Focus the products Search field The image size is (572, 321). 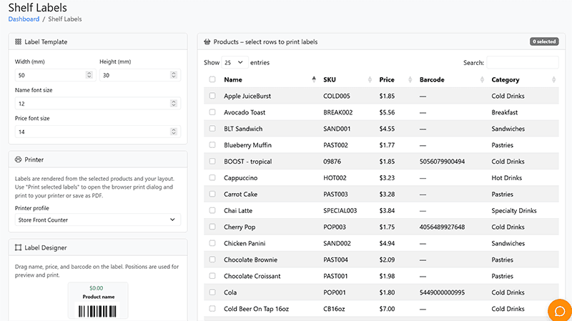tap(523, 62)
